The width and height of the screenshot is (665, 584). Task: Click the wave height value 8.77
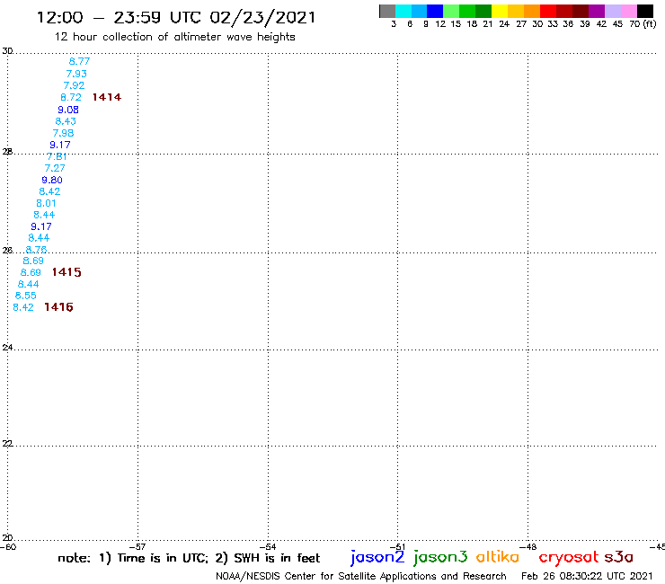pos(79,61)
